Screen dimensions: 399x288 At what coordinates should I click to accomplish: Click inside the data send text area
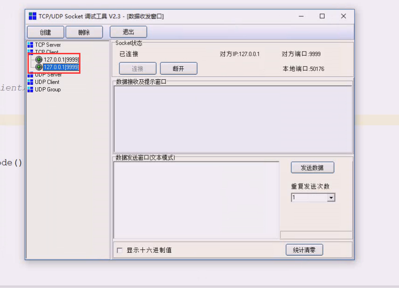tap(195, 199)
